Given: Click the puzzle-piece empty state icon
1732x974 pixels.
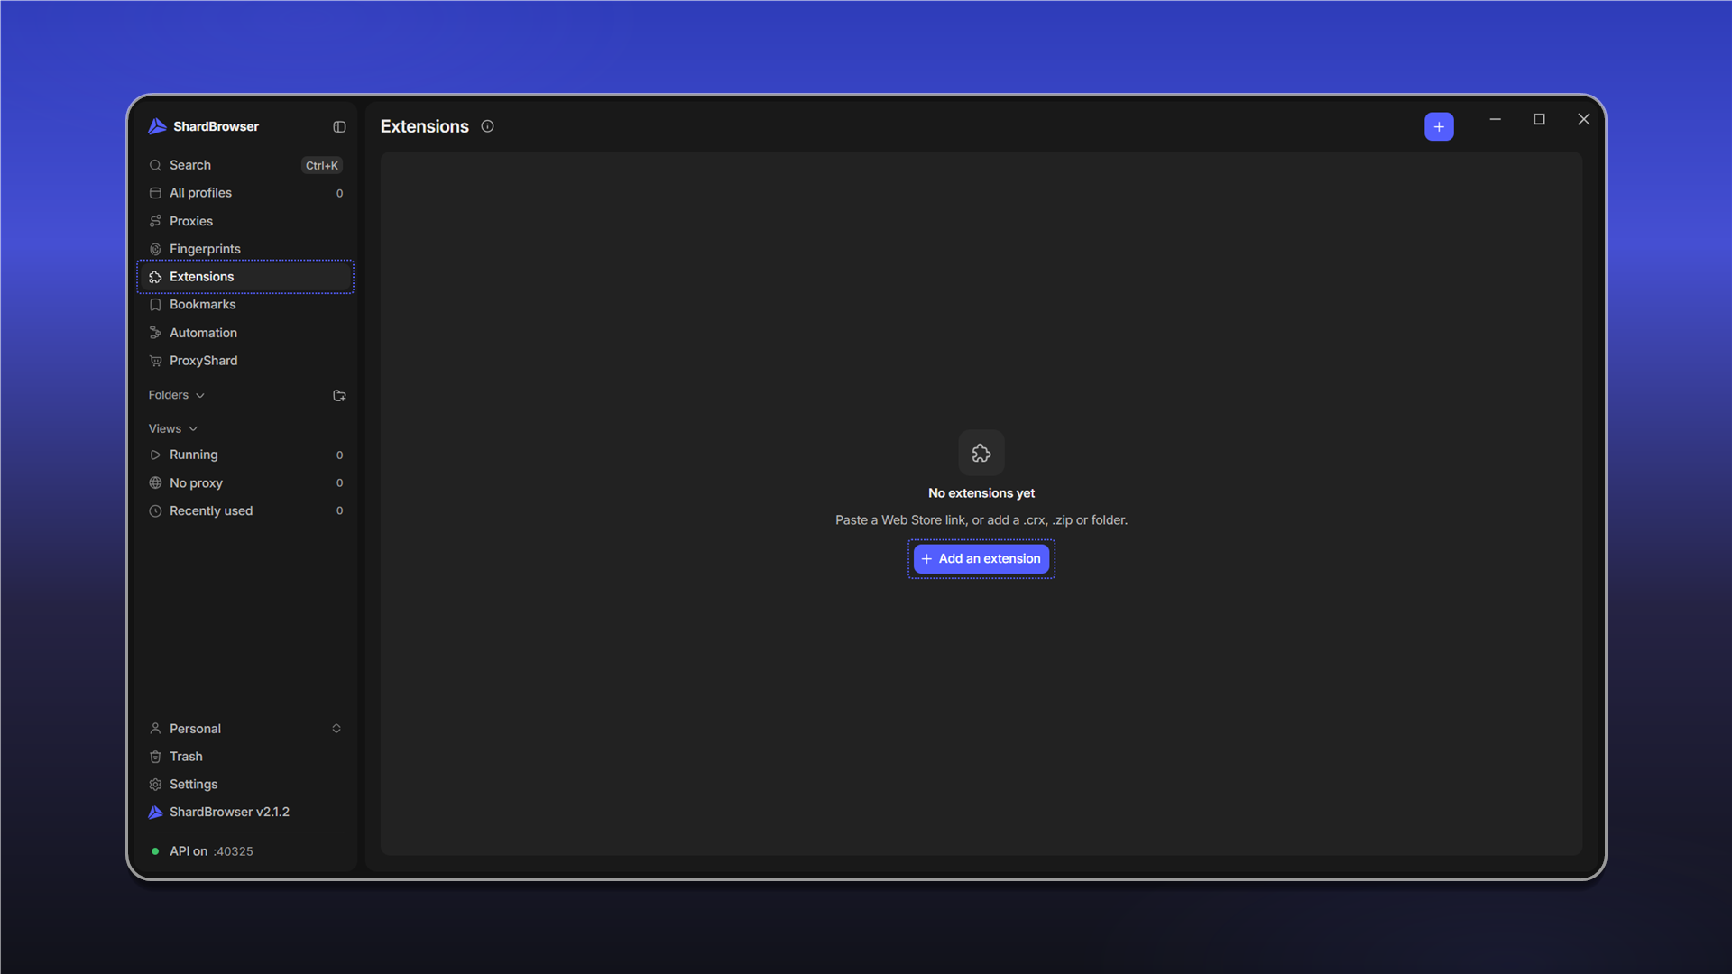Looking at the screenshot, I should pyautogui.click(x=981, y=453).
